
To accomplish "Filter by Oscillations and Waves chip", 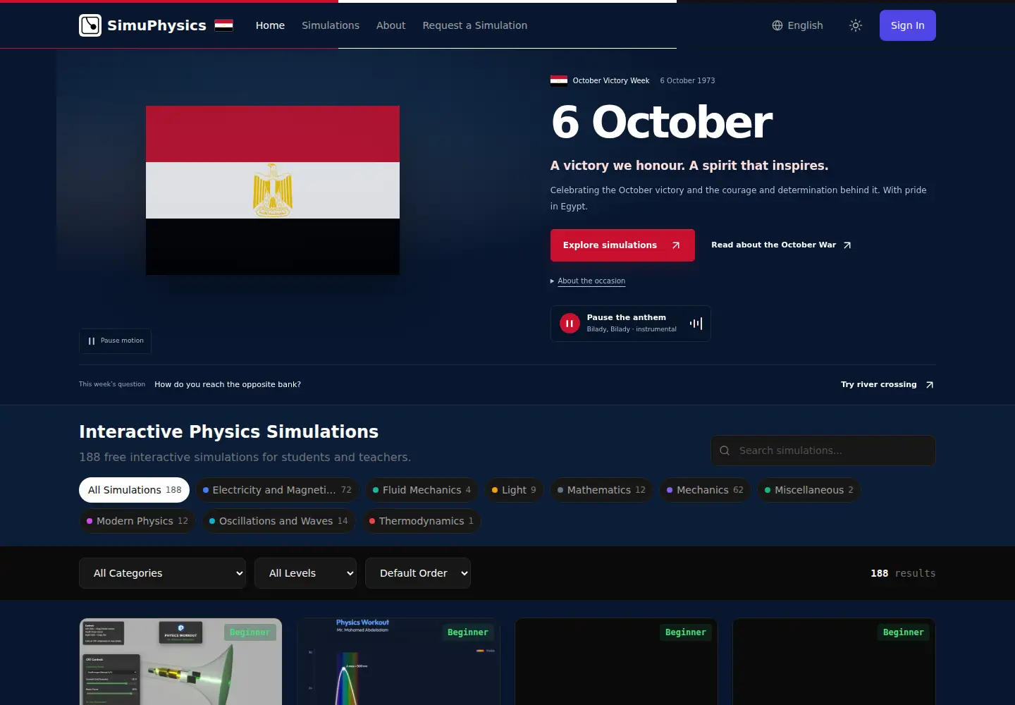I will click(x=278, y=521).
